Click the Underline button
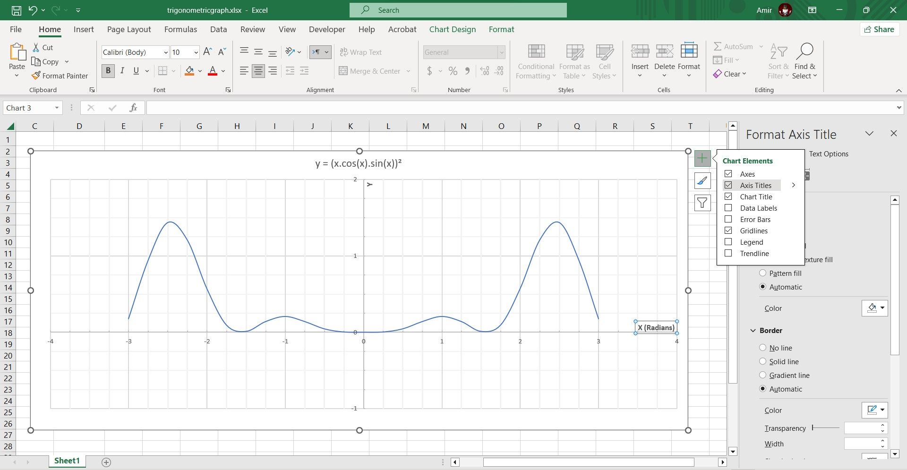This screenshot has width=907, height=470. point(136,71)
